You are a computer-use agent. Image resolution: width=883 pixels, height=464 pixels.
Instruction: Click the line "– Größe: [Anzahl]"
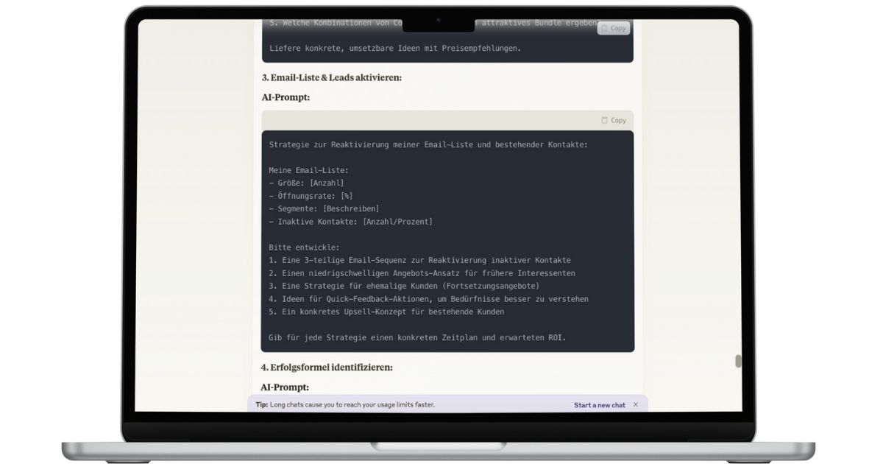(306, 183)
